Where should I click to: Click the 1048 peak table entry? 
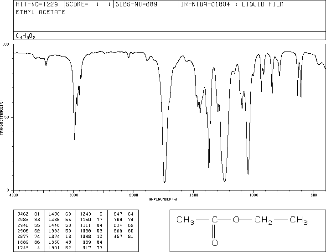(91, 237)
